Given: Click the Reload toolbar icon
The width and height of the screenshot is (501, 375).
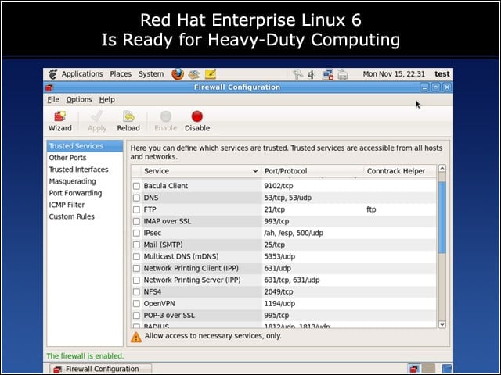Looking at the screenshot, I should coord(128,116).
